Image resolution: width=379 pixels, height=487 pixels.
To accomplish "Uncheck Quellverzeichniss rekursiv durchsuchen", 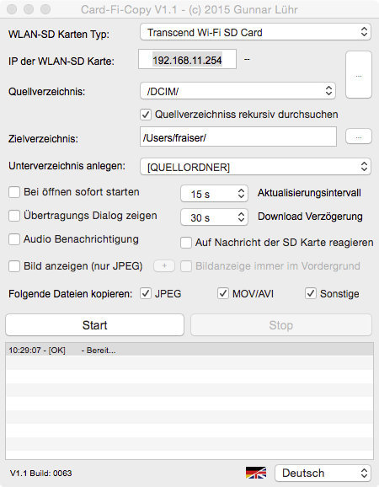I will tap(146, 115).
